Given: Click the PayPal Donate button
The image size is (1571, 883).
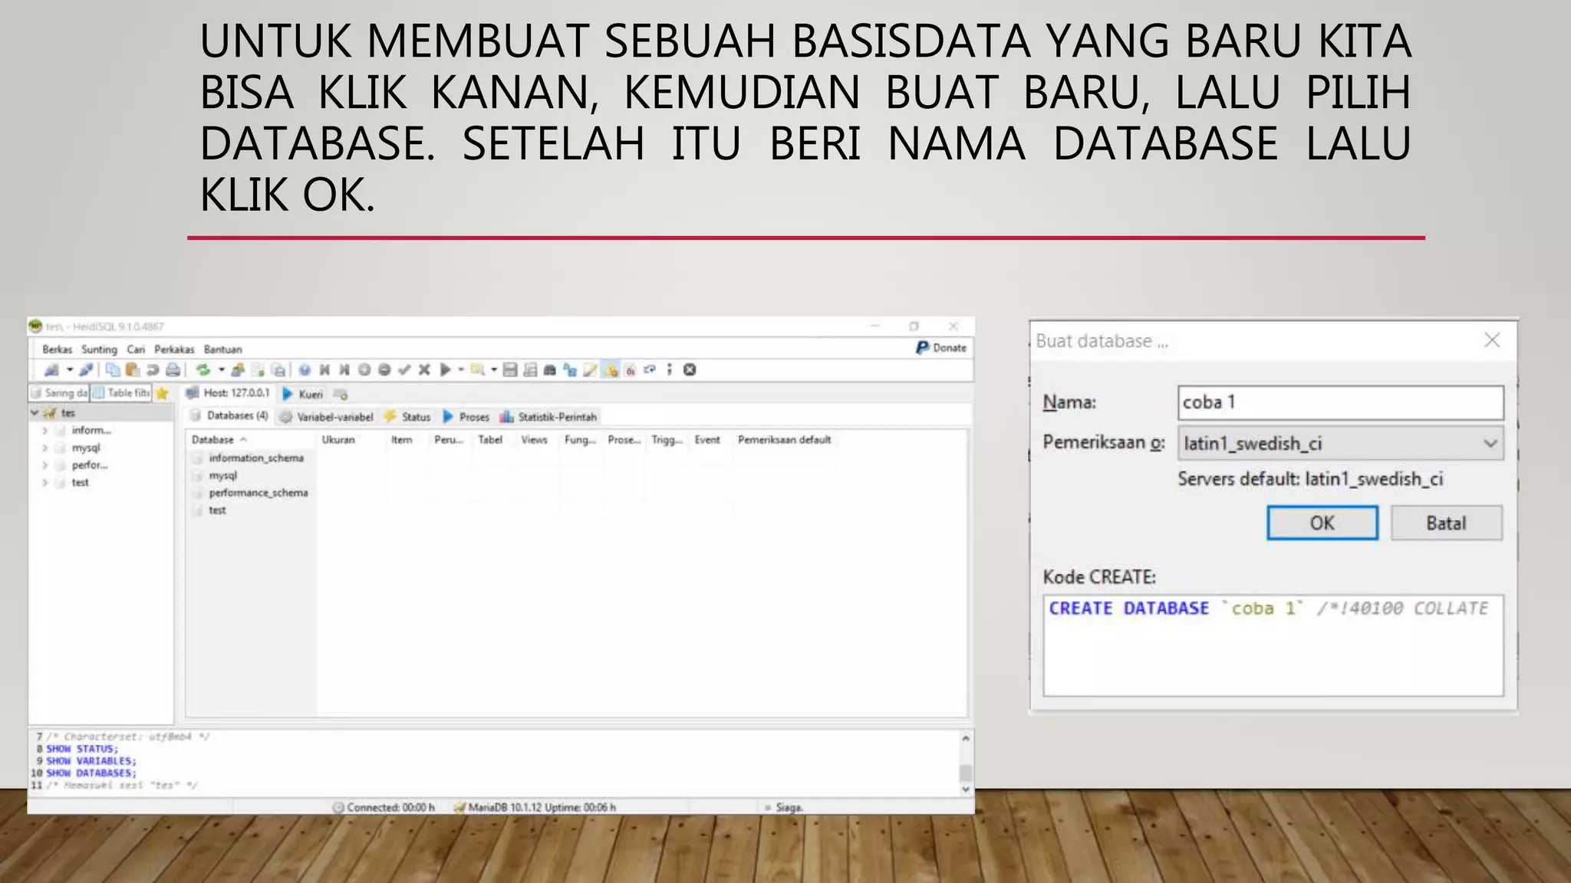Looking at the screenshot, I should coord(941,348).
